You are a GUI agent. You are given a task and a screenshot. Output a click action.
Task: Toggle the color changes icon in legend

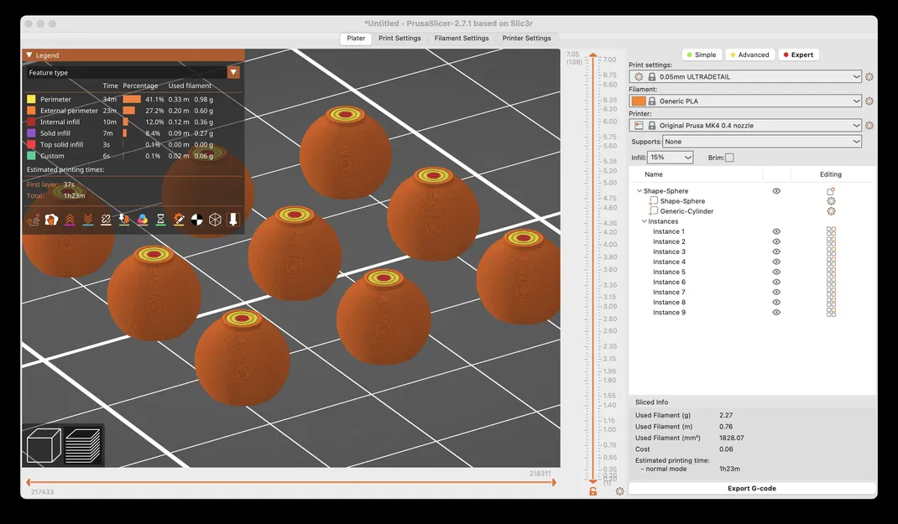142,220
